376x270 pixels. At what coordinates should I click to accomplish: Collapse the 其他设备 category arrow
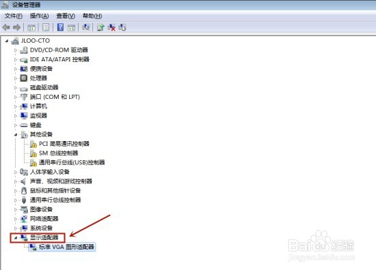pos(16,134)
